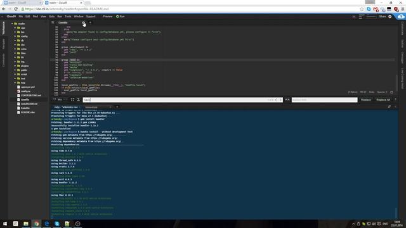This screenshot has width=406, height=228.
Task: Toggle the fifth find-bar option icon
Action: pos(78,100)
